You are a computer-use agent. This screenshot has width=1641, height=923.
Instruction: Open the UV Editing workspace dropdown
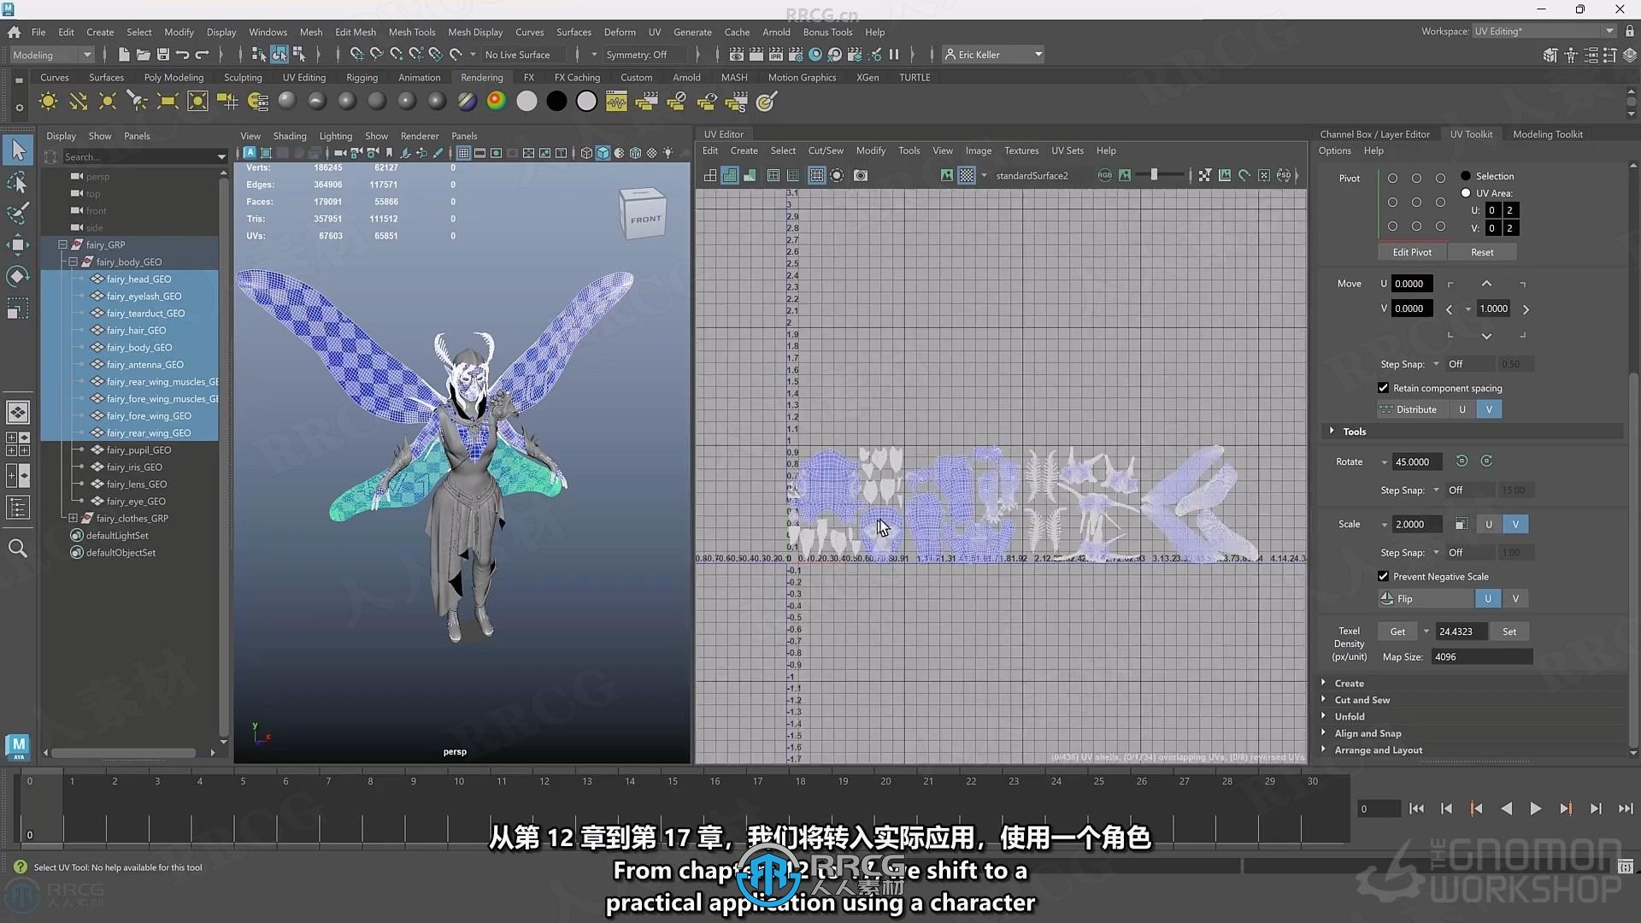click(1544, 32)
